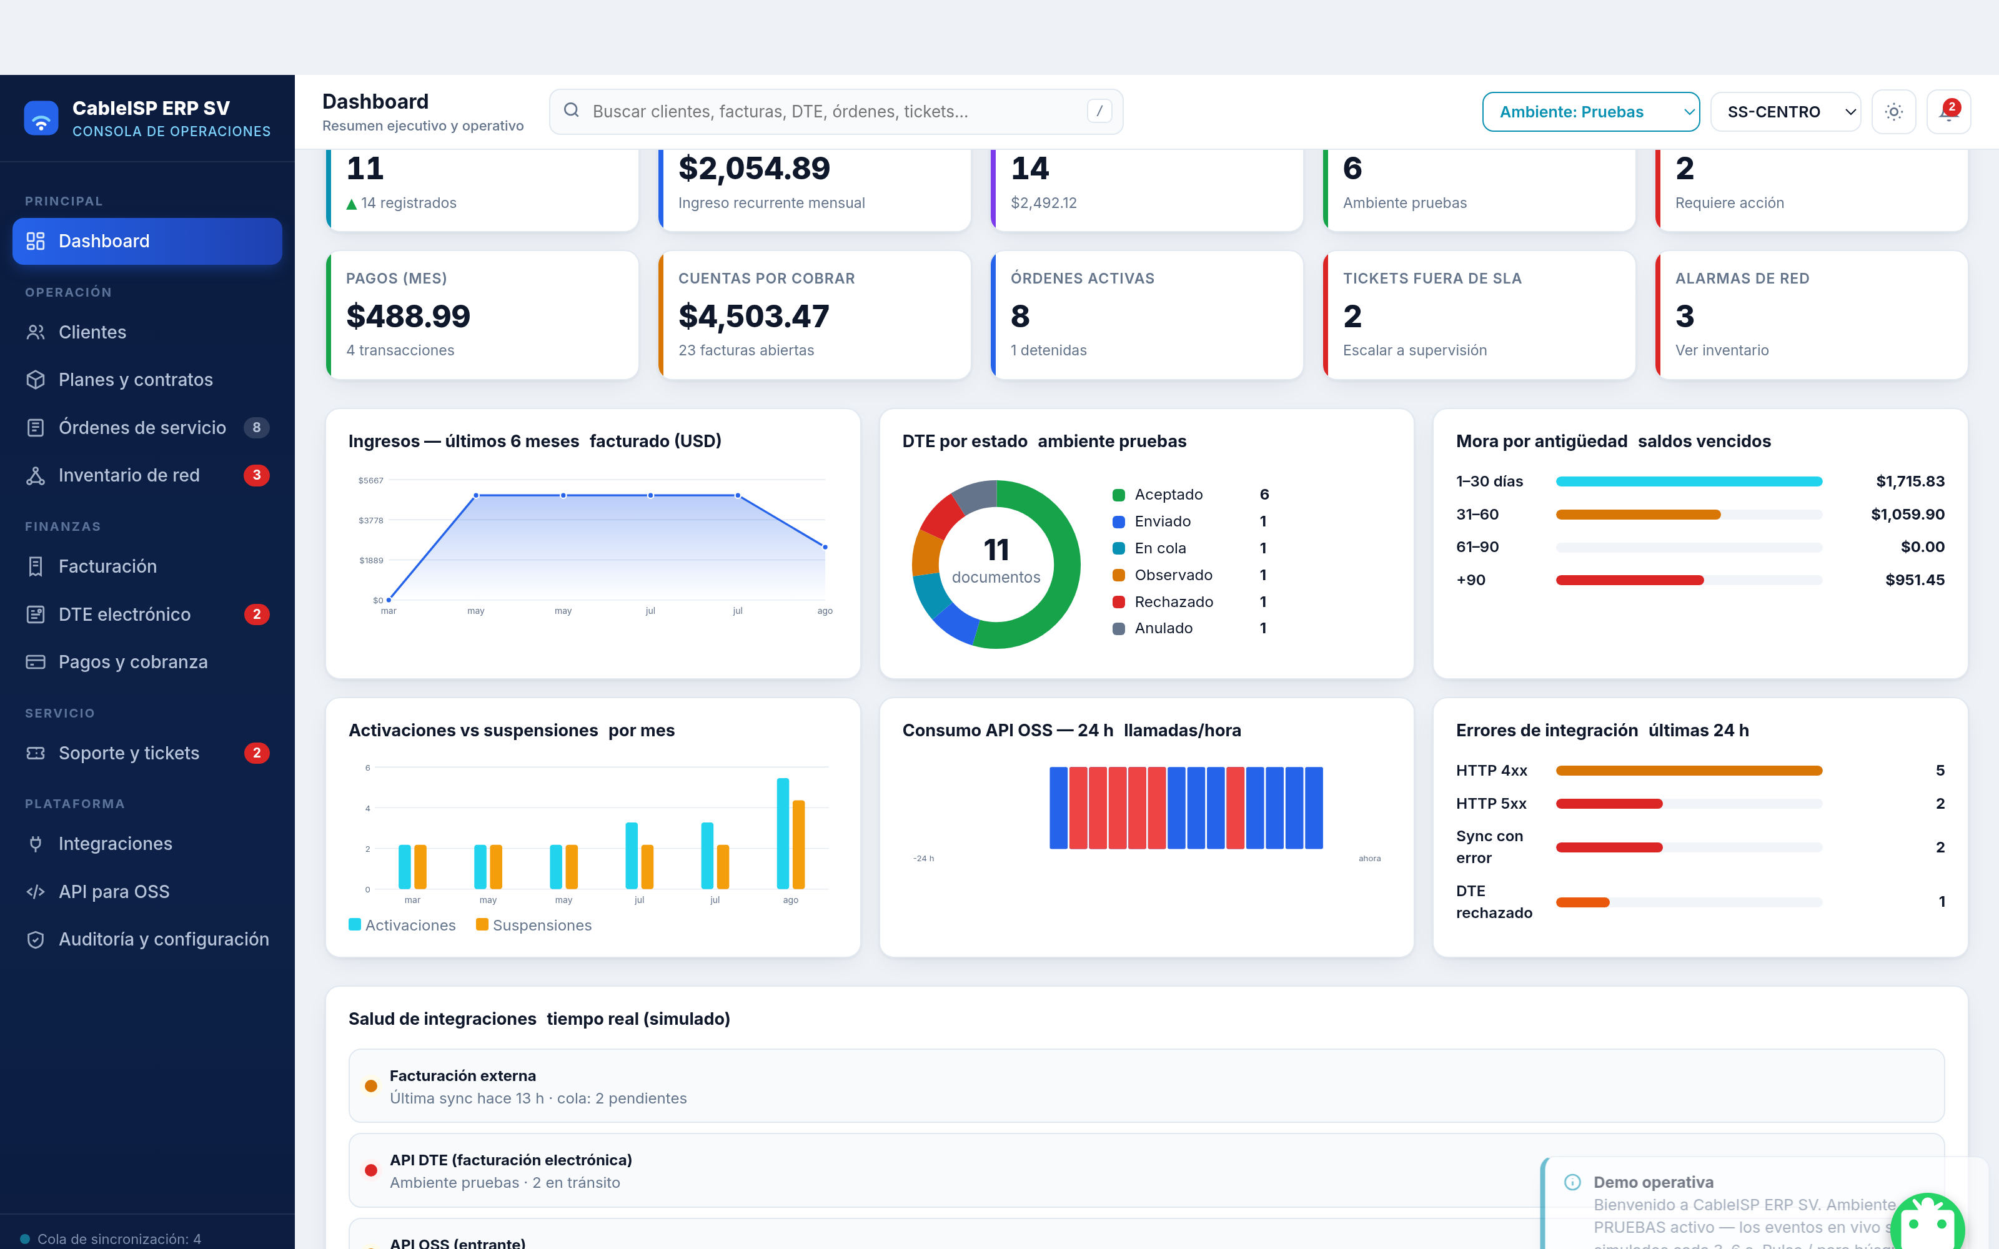Navigate to Órdenes de servicio
Screen dimensions: 1999x1249
[147, 428]
